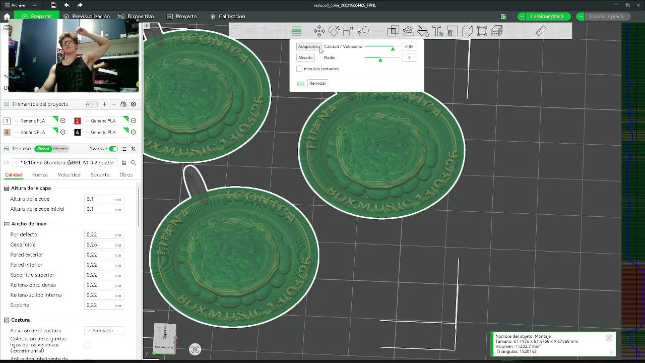Screen dimensions: 645x363
Task: Open filament settings gear icon
Action: coord(133,104)
